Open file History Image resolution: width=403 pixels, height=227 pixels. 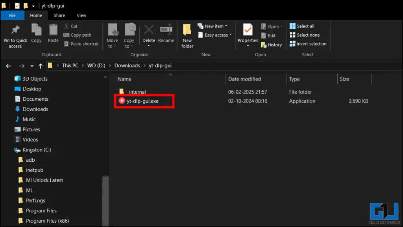(x=272, y=45)
